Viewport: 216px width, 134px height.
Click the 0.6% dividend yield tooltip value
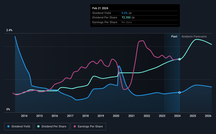pyautogui.click(x=124, y=13)
